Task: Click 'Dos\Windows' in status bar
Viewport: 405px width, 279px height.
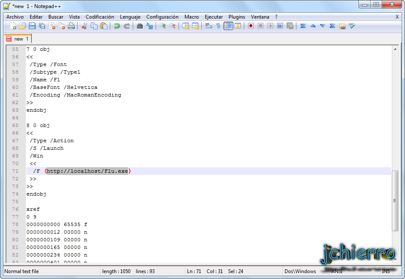Action: (300, 271)
